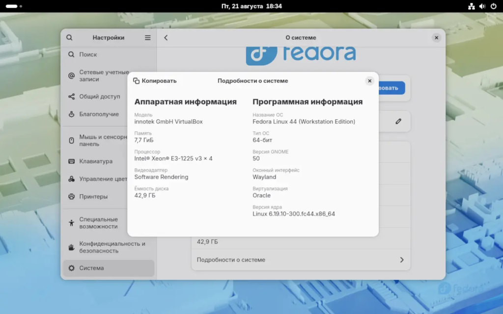Screen dimensions: 503x314
Task: Click the Клавиатура keyboard icon
Action: (x=71, y=161)
